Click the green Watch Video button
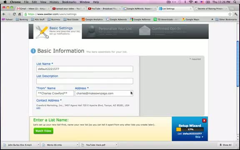Image resolution: width=240 pixels, height=150 pixels. tap(43, 131)
